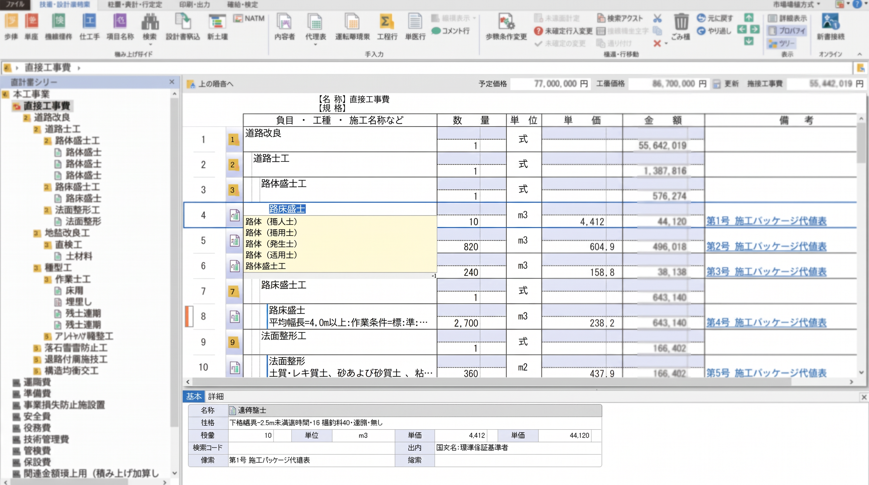Open the ファイル menu
The height and width of the screenshot is (485, 869).
[x=15, y=4]
